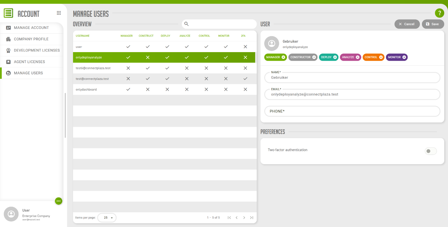Click the Deploy role chip label
Viewport: 448px width, 227px height.
point(326,57)
